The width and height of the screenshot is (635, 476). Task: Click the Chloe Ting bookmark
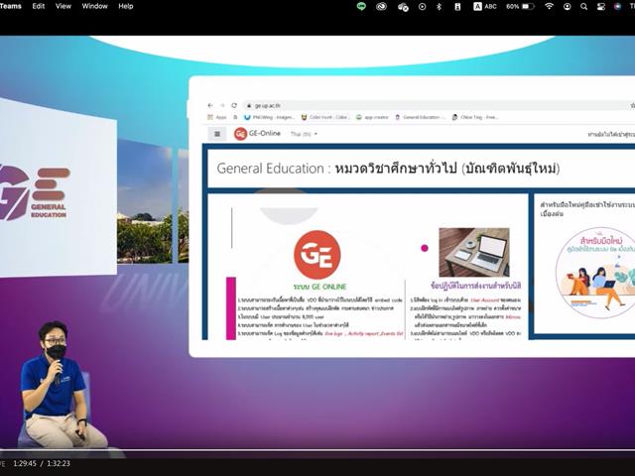475,117
